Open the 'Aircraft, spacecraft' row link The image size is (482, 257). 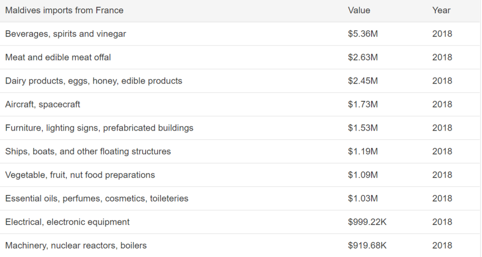pyautogui.click(x=42, y=105)
